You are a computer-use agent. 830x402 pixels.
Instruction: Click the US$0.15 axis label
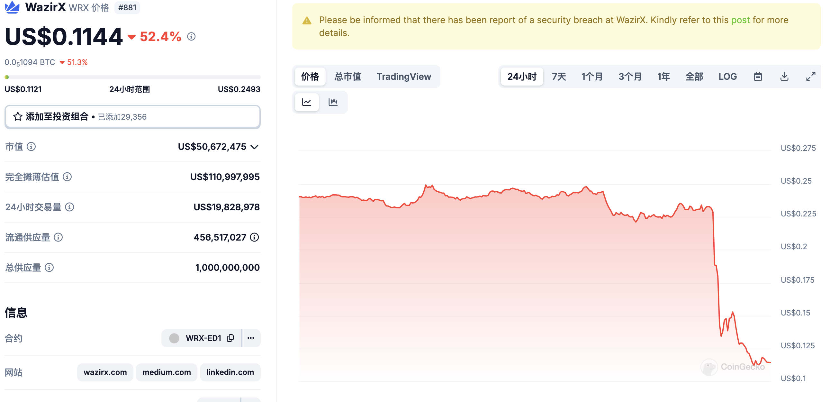[x=795, y=313]
